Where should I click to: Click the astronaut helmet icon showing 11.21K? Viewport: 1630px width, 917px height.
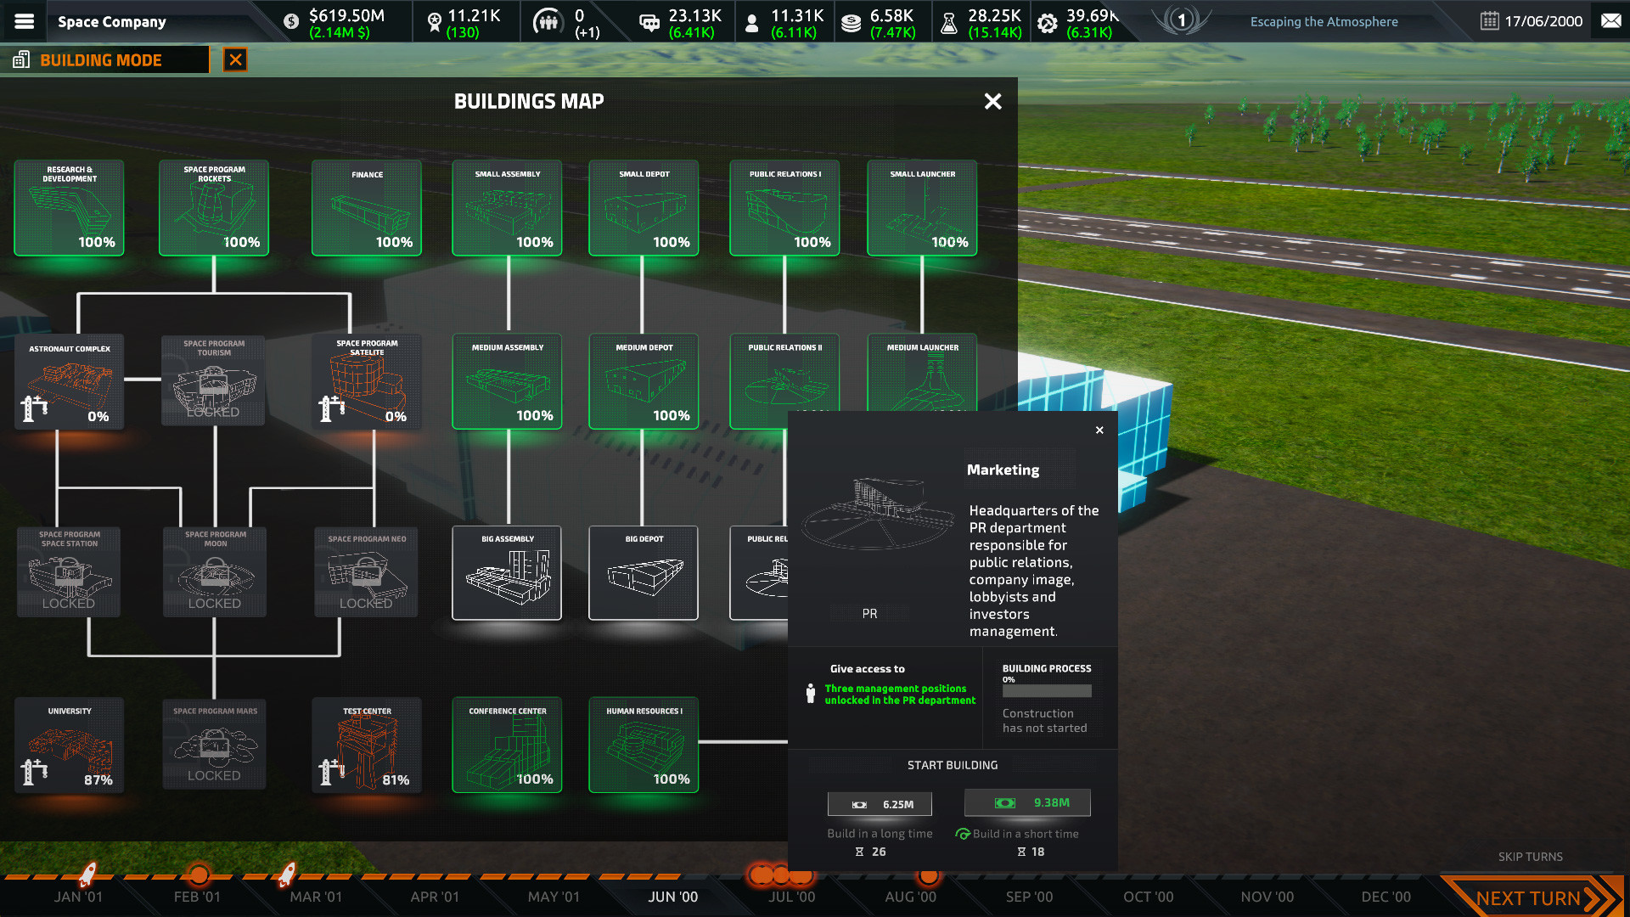tap(436, 20)
